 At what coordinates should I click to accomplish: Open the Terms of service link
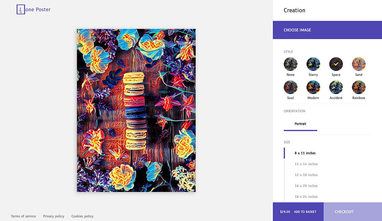pos(23,216)
